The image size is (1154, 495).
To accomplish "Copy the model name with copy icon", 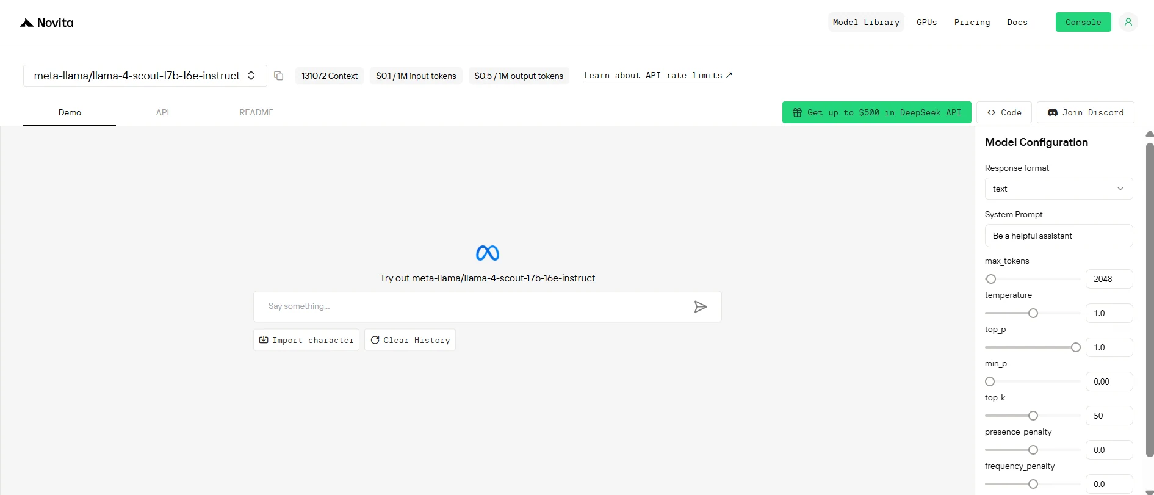I will click(279, 76).
